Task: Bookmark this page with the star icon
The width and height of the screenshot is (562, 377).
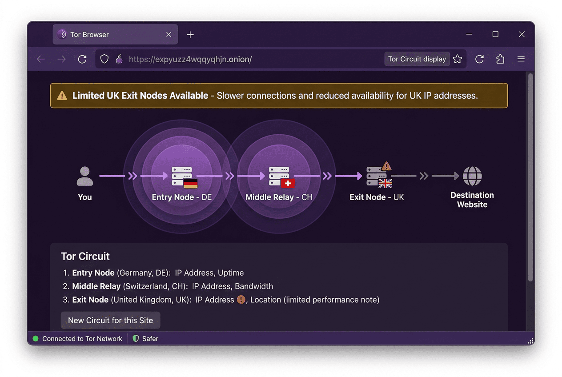Action: (x=458, y=59)
